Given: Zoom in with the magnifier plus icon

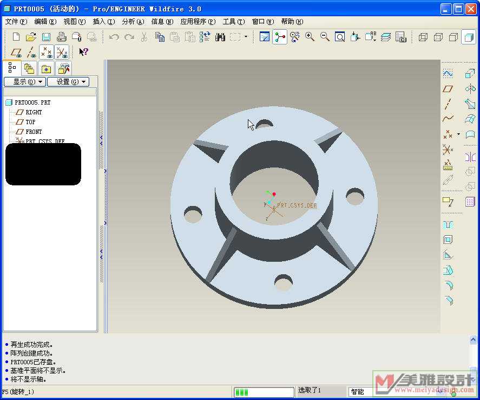Looking at the screenshot, I should tap(310, 37).
